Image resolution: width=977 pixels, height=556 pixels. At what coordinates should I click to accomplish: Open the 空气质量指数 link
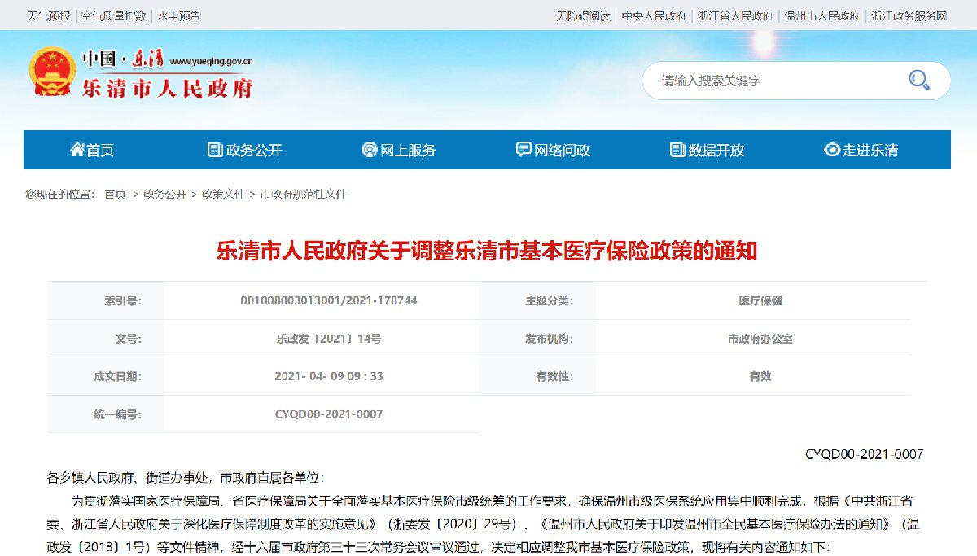pyautogui.click(x=113, y=15)
